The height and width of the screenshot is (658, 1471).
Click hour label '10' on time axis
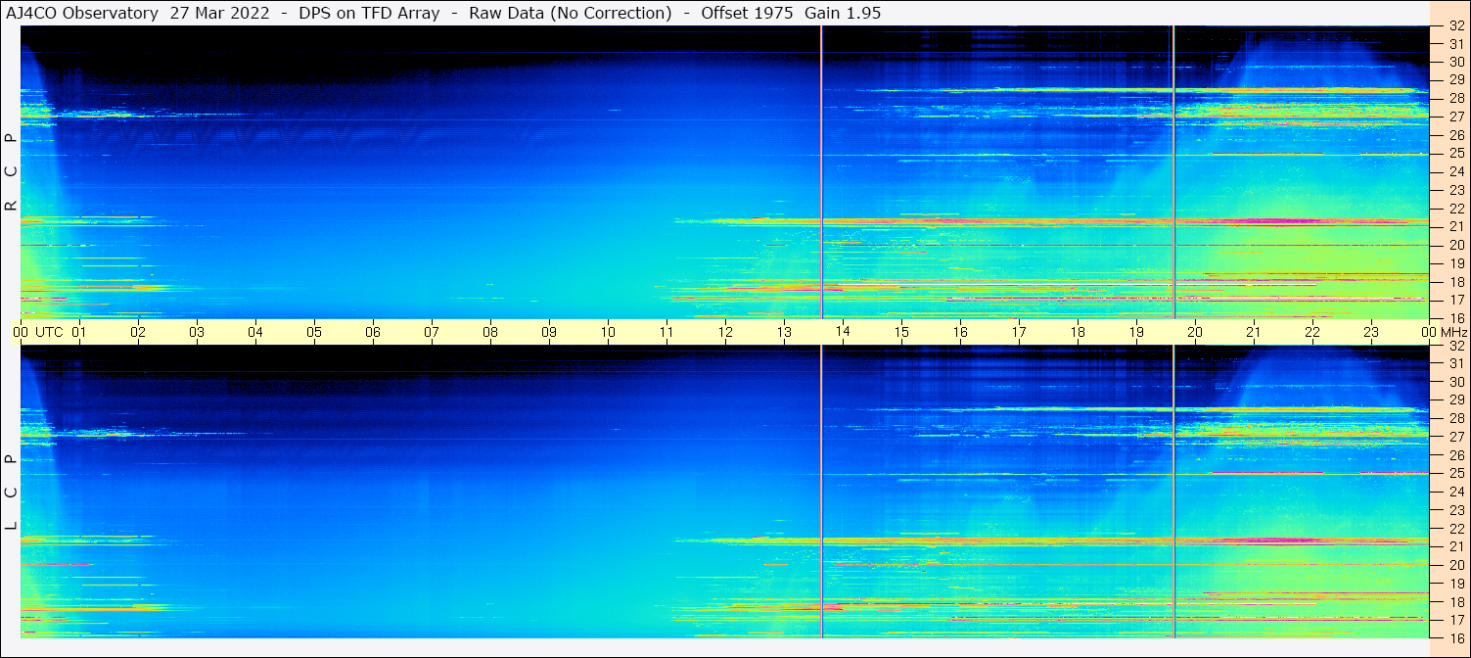tap(608, 332)
